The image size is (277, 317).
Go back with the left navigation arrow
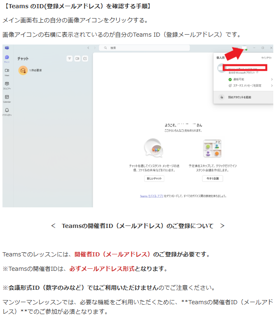tap(88, 48)
